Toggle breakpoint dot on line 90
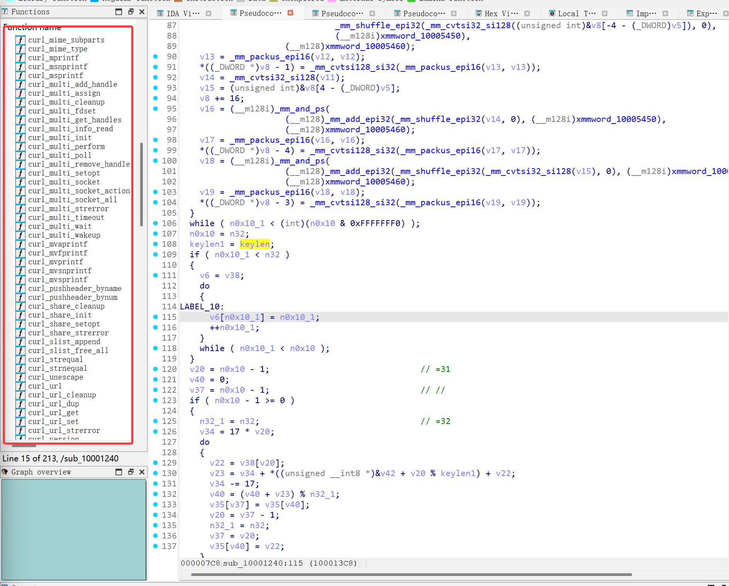 (156, 56)
